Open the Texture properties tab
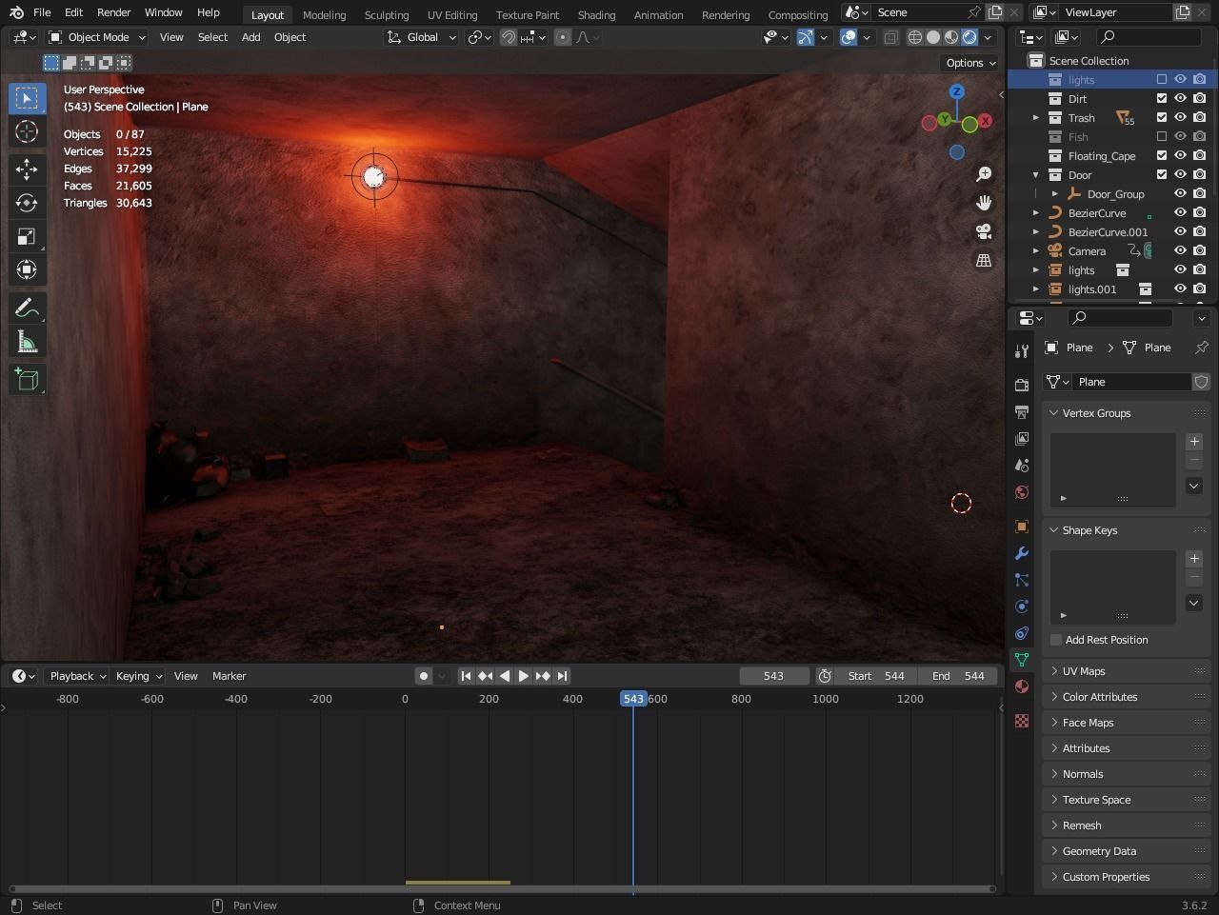The image size is (1219, 915). 1022,721
